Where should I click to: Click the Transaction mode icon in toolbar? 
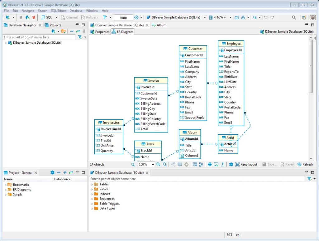tap(105, 17)
